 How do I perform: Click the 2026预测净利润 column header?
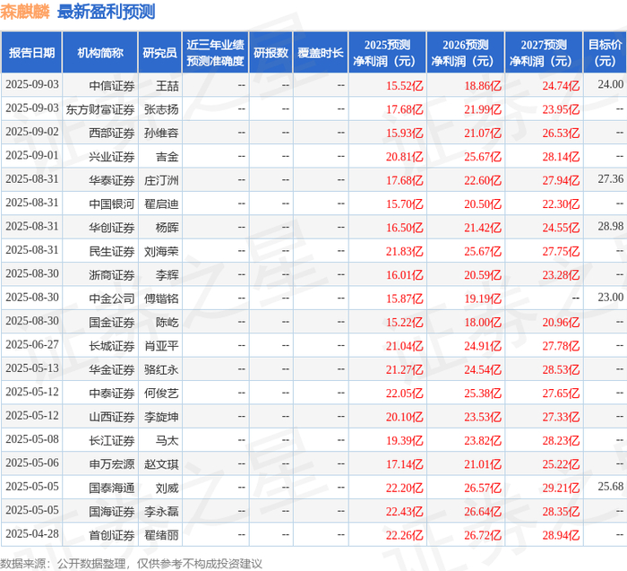pyautogui.click(x=466, y=52)
